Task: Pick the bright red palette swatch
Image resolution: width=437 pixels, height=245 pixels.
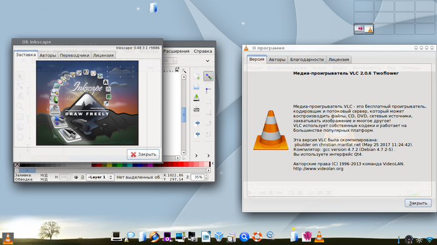Action: (181, 165)
